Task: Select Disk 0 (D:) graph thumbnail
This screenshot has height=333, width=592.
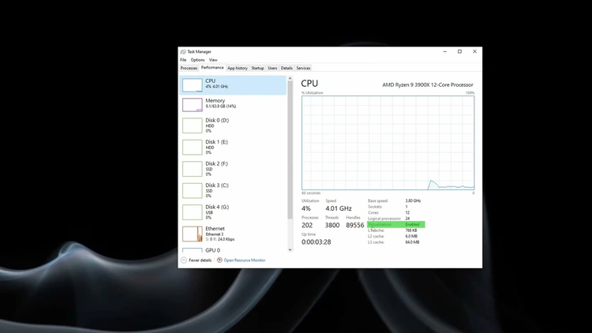Action: pos(192,125)
